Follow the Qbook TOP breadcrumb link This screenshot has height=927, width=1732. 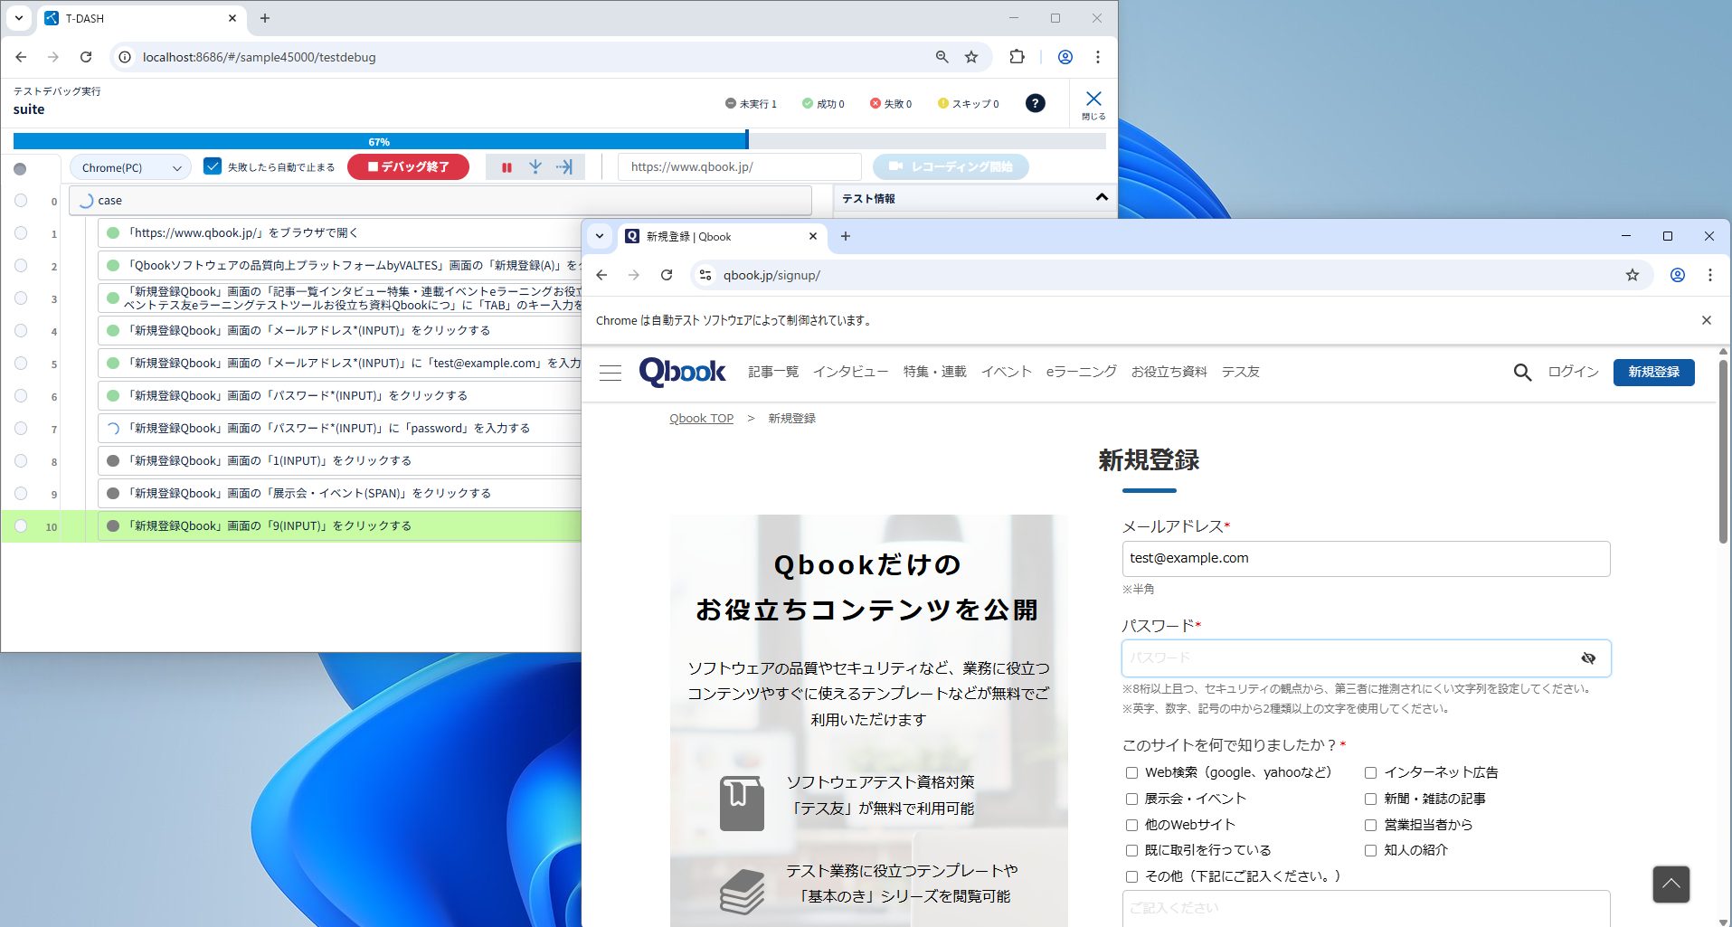701,418
